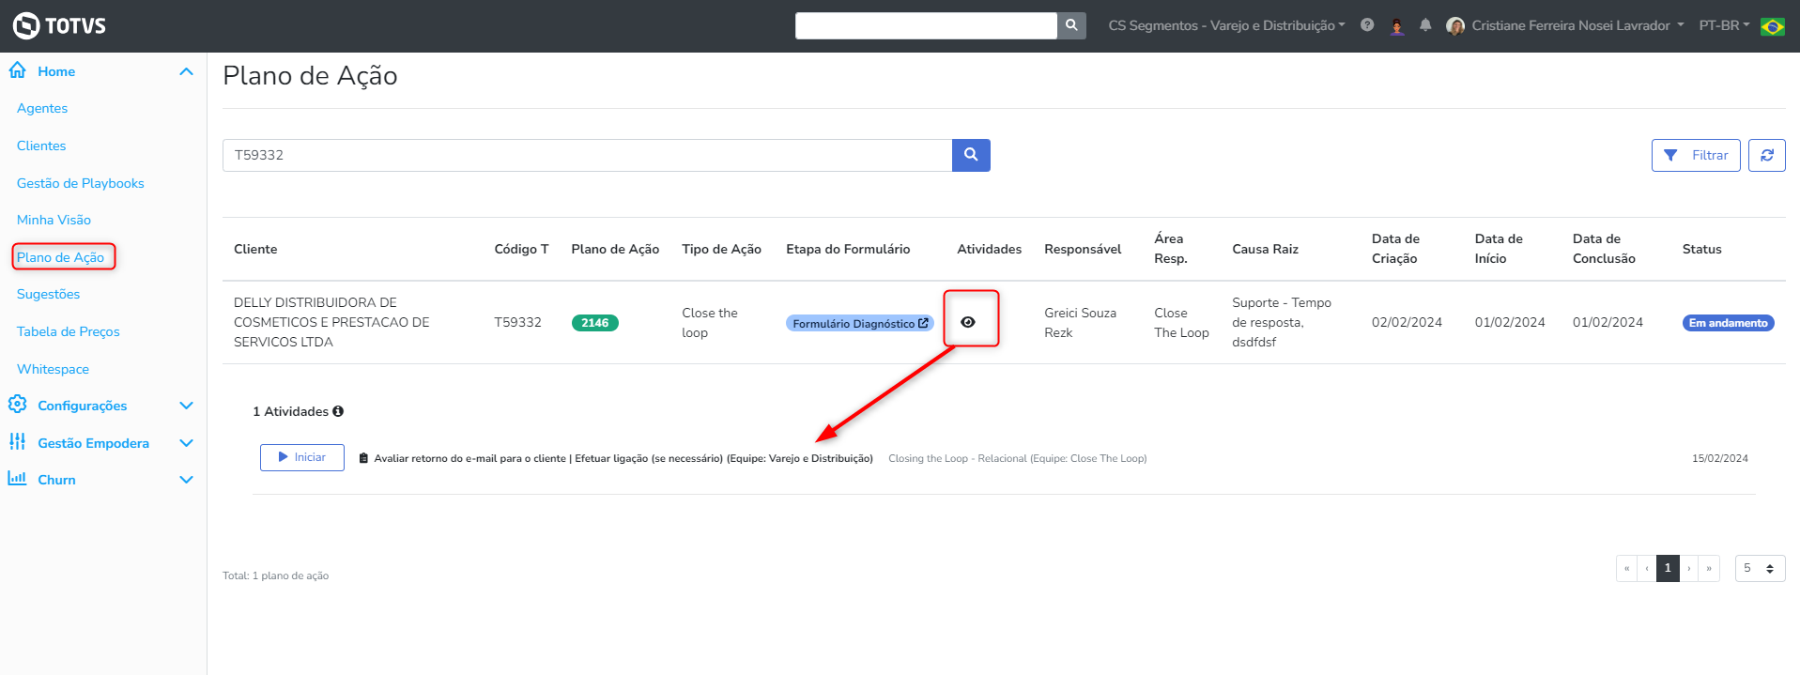Click the refresh list button

pos(1767,155)
